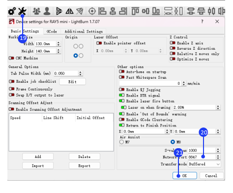Click the Align Top Edges icon

pos(135,11)
